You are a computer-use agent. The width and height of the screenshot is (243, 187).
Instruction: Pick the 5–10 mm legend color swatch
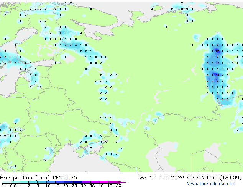42,182
